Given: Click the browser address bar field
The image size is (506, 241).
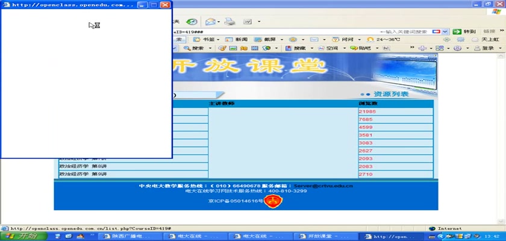Looking at the screenshot, I should (274, 31).
